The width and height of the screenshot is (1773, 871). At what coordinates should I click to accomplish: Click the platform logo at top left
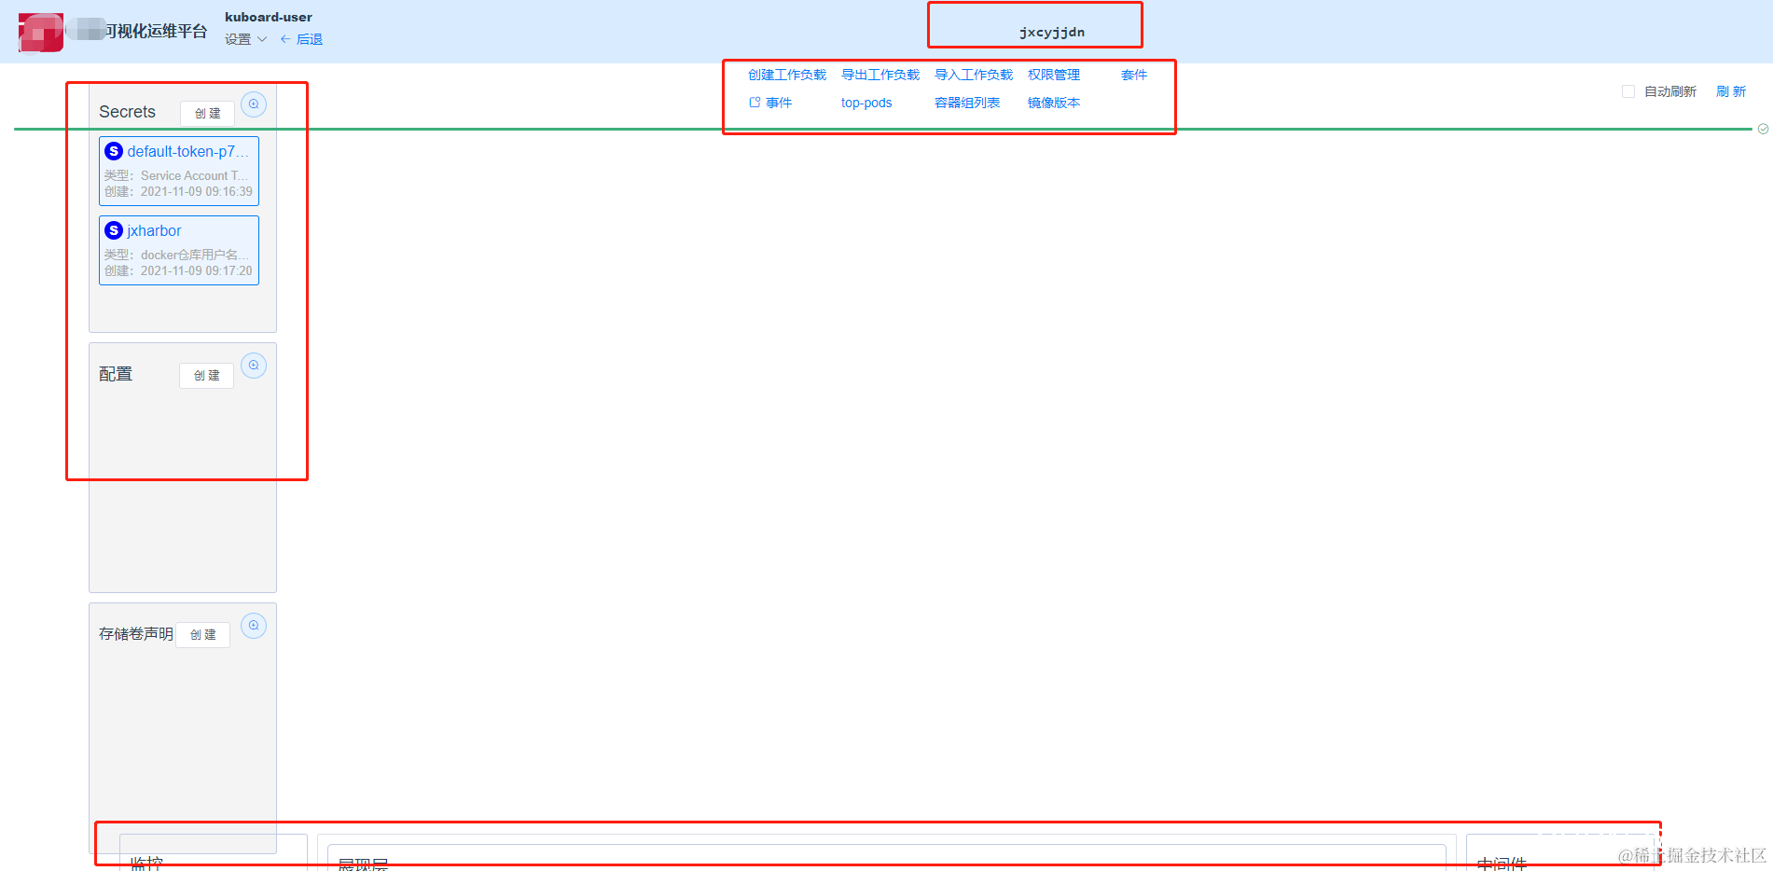41,33
